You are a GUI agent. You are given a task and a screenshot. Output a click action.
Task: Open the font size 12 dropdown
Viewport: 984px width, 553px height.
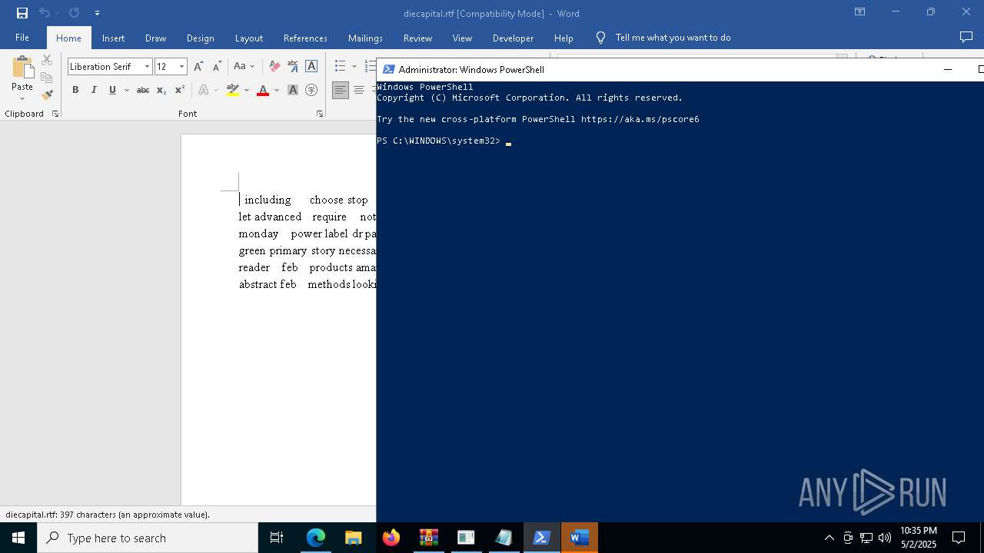pyautogui.click(x=181, y=67)
